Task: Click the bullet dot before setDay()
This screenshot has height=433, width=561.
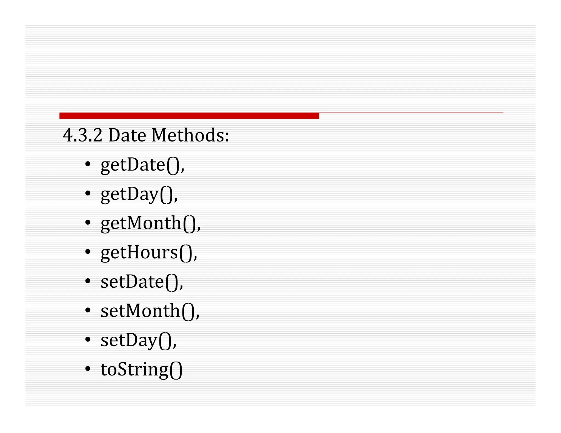Action: pyautogui.click(x=88, y=340)
